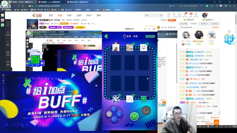The image size is (237, 133).
Task: Mute sound with the speaker pad button
Action: pyautogui.click(x=109, y=114)
